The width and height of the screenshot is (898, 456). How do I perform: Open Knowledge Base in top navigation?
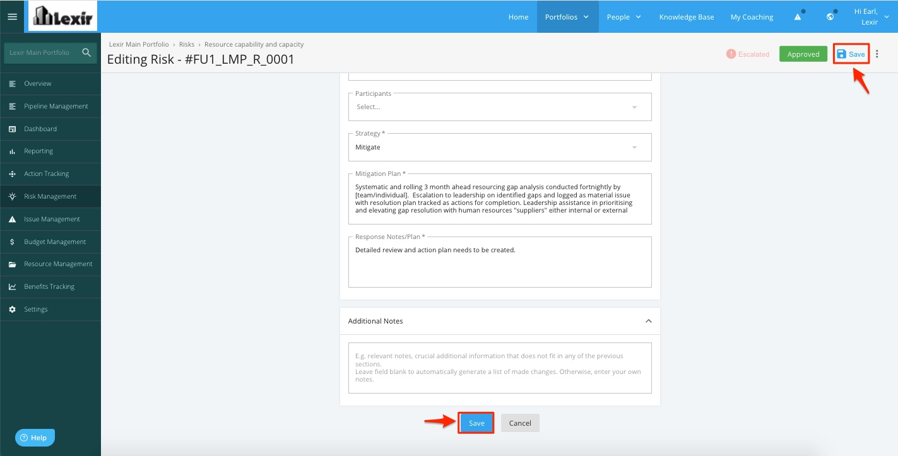click(687, 17)
